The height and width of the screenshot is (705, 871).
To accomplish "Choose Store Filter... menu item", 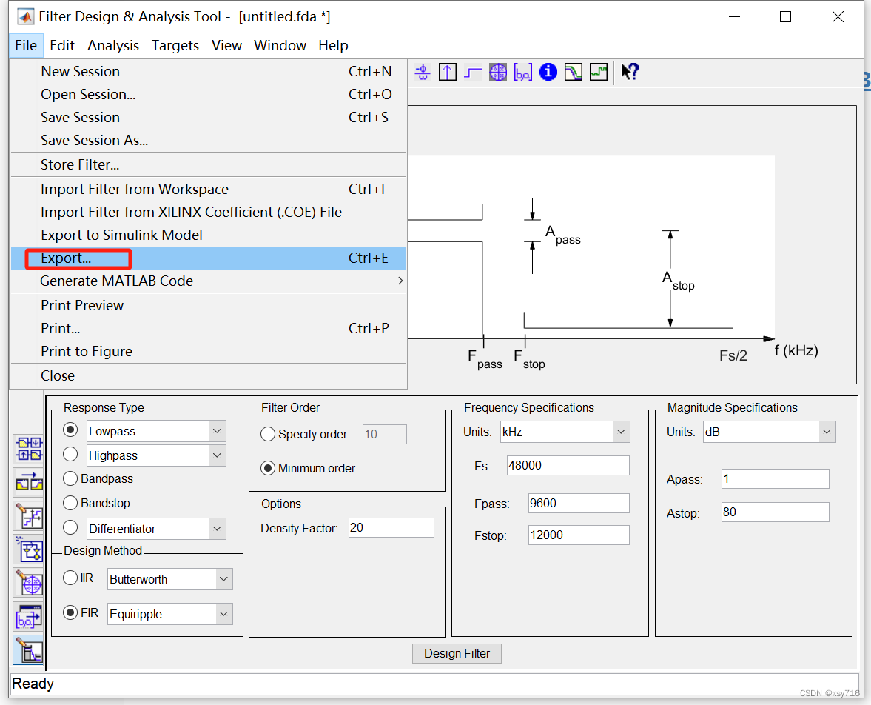I will [x=208, y=165].
